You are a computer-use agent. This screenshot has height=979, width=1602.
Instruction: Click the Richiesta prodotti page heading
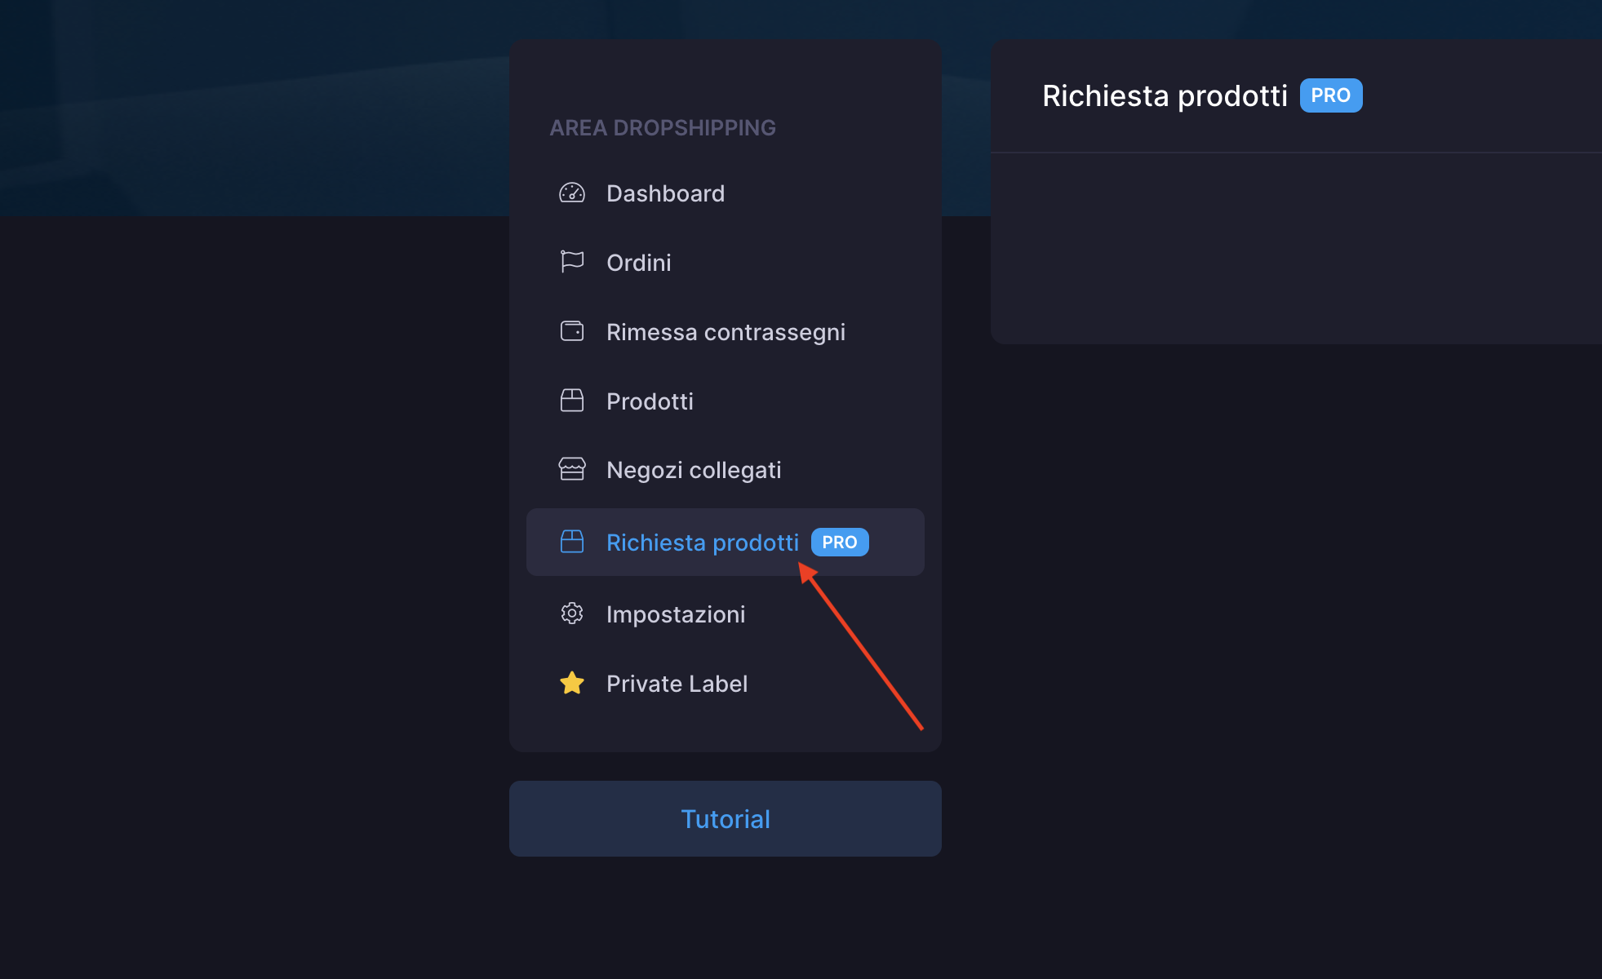pyautogui.click(x=1165, y=96)
